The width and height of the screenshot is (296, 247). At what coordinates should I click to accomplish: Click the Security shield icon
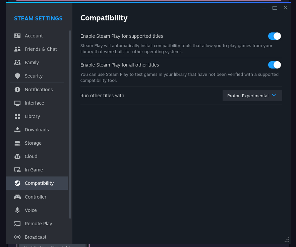tap(17, 76)
